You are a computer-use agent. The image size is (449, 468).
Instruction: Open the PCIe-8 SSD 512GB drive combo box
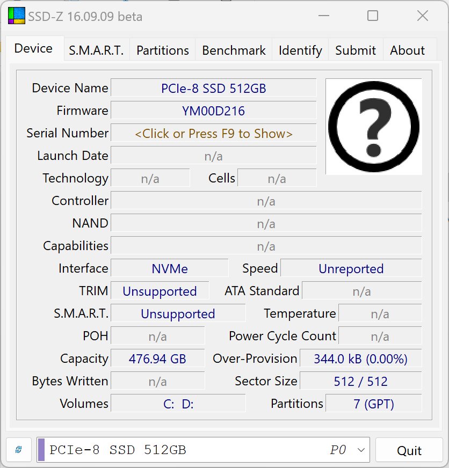tap(203, 450)
